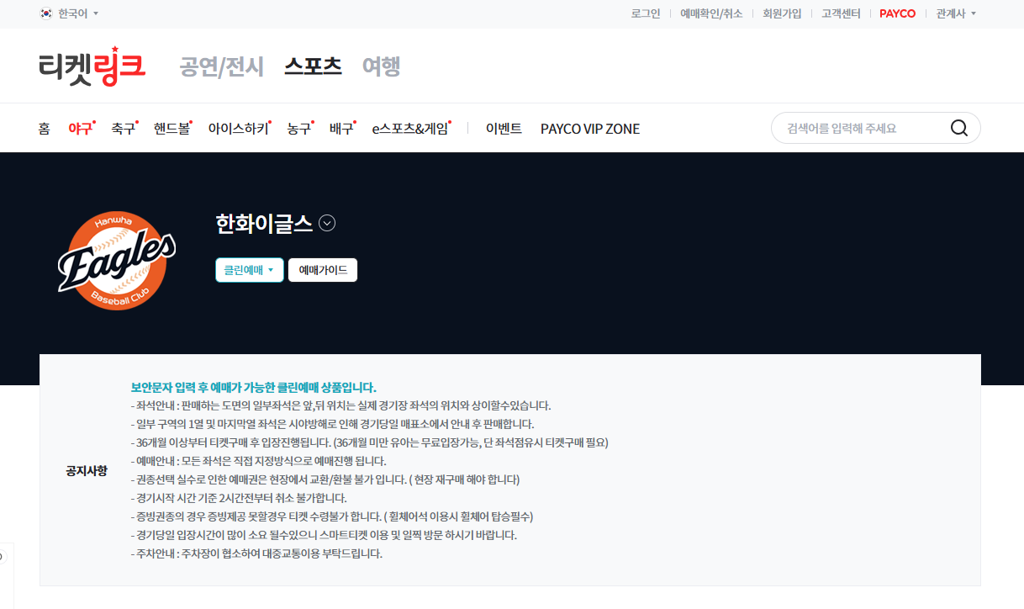Open PAYCO VIP ZONE menu item
The width and height of the screenshot is (1024, 609).
(590, 129)
